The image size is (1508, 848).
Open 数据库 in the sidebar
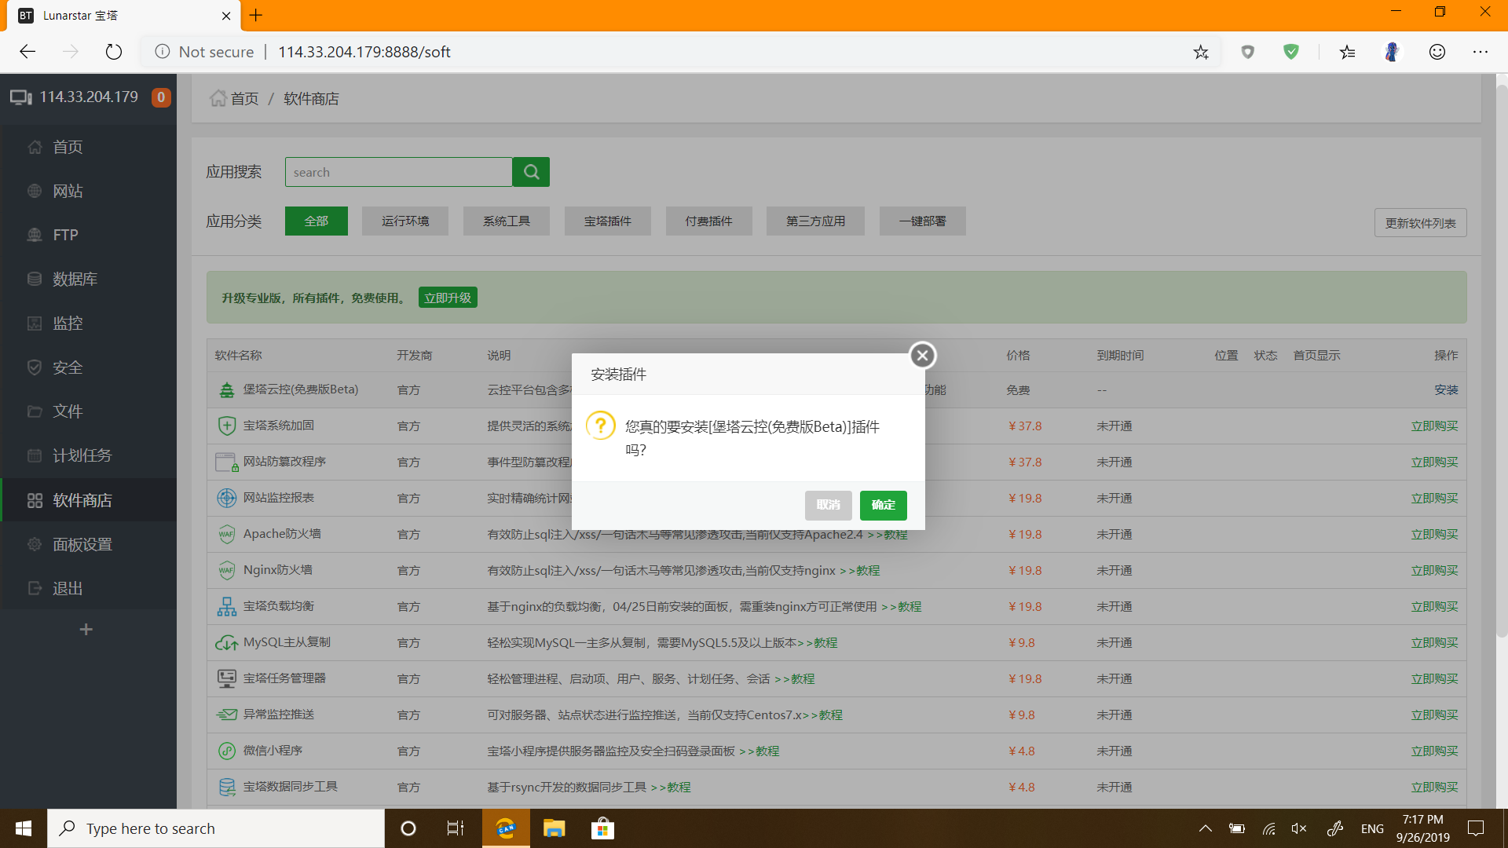pyautogui.click(x=89, y=279)
